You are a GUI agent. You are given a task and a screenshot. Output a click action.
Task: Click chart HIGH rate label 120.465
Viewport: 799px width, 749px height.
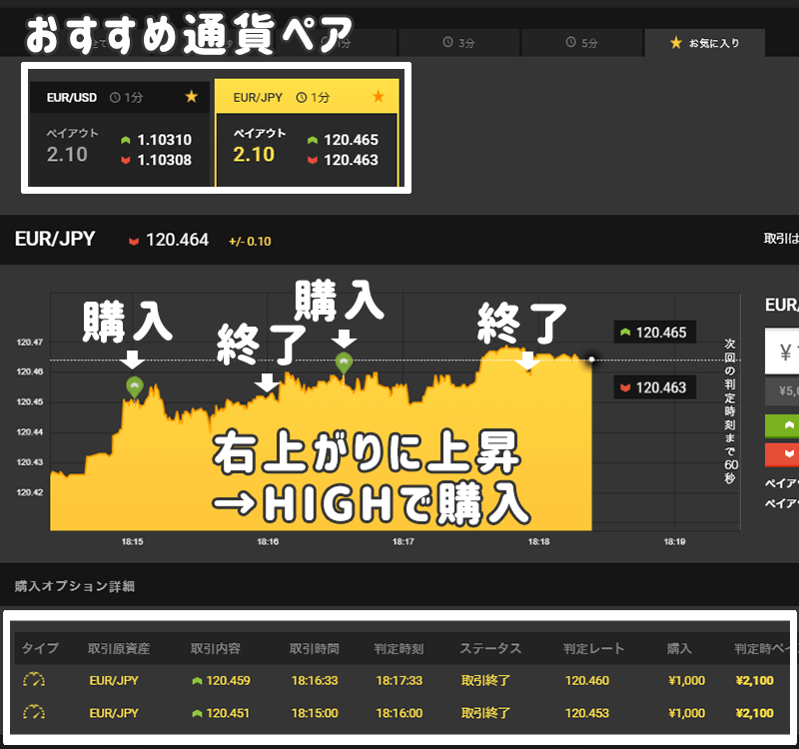(655, 333)
